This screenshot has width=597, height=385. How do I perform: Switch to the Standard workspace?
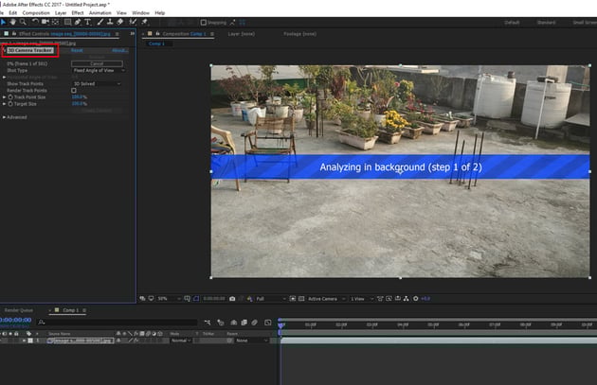coord(546,23)
